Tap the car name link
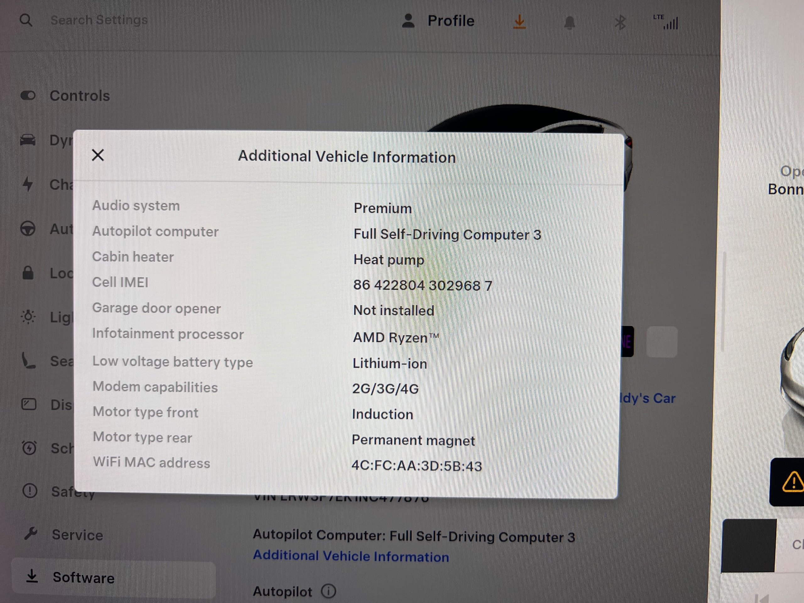 pos(648,398)
